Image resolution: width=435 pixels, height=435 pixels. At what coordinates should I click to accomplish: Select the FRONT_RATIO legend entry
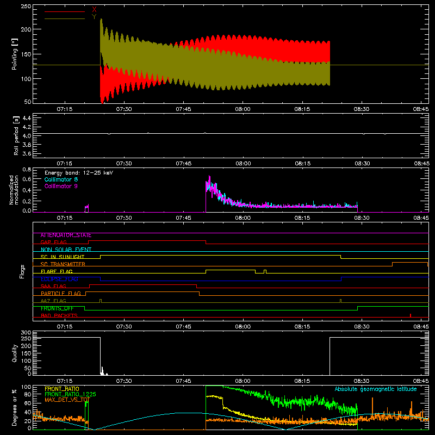tap(62, 389)
